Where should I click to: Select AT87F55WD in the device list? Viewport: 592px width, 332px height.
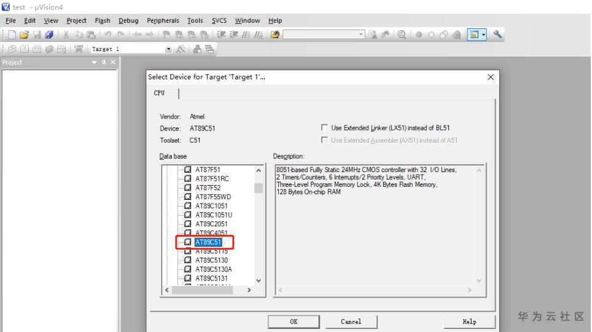point(213,197)
